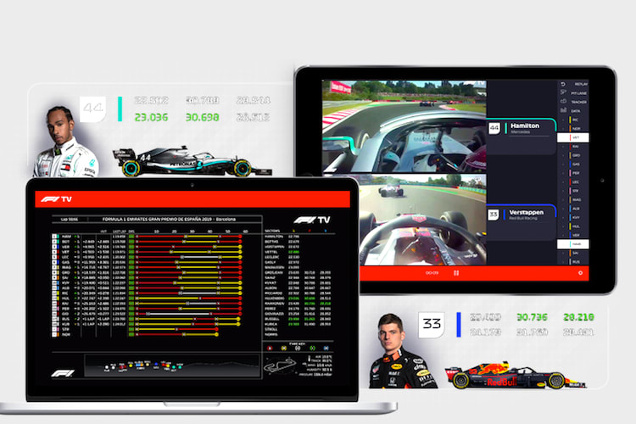The height and width of the screenshot is (424, 636).
Task: Click the DATA label in tablet sidebar
Action: (x=576, y=111)
